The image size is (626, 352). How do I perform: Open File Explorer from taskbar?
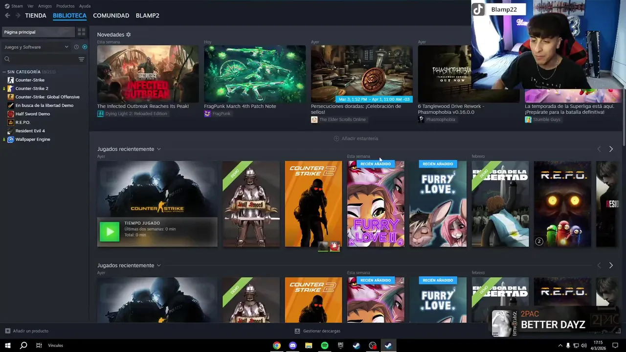coord(309,345)
